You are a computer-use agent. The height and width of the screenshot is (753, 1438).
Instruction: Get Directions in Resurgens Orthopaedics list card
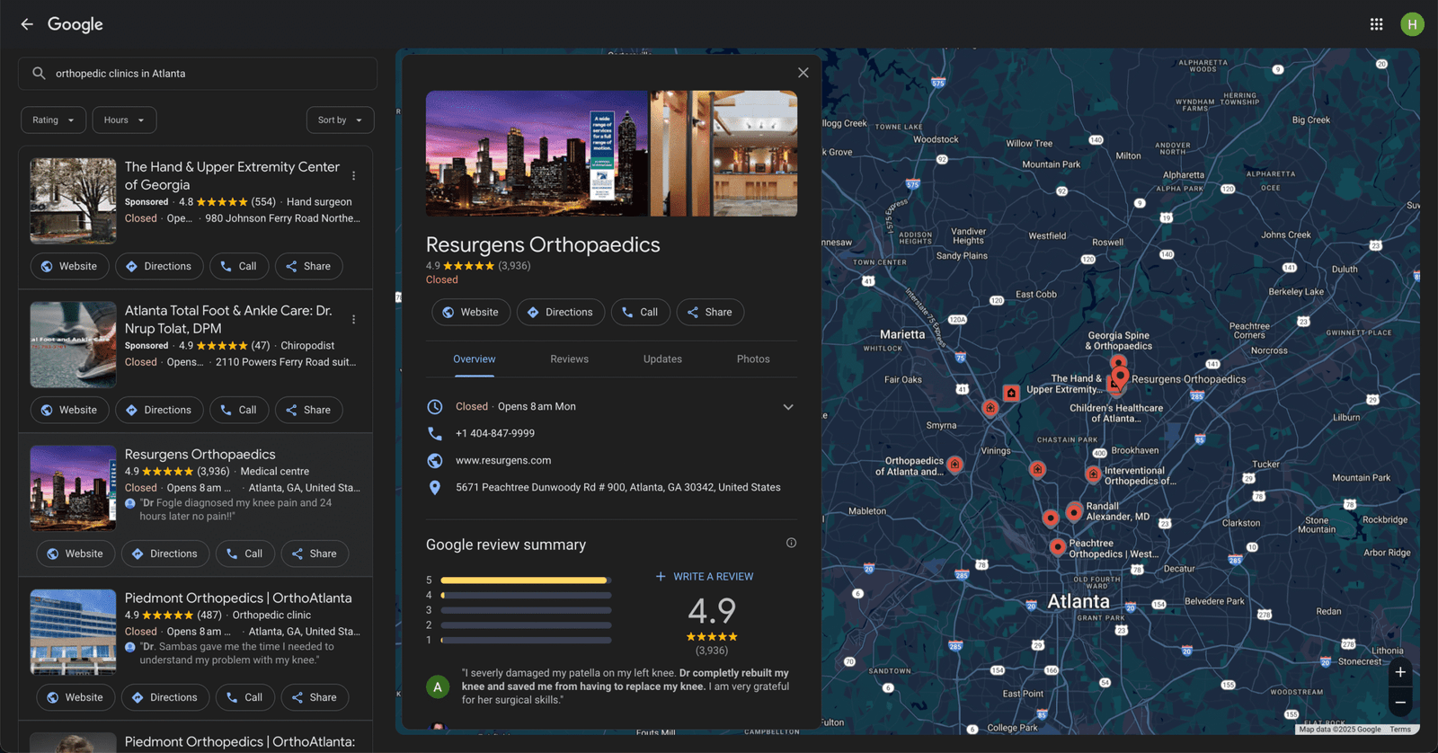coord(165,554)
